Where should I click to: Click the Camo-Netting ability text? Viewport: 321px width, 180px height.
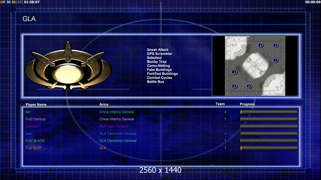click(x=158, y=66)
